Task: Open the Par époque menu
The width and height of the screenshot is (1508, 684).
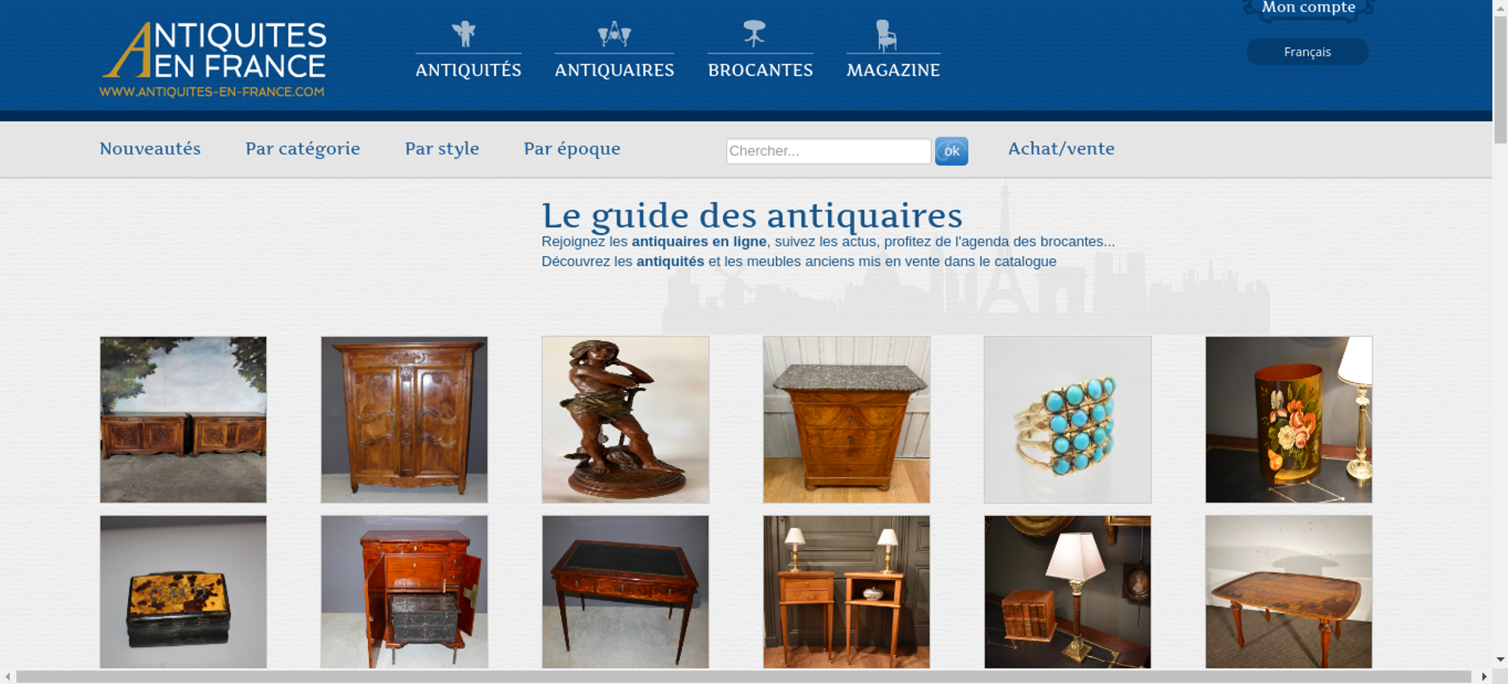Action: click(x=572, y=149)
